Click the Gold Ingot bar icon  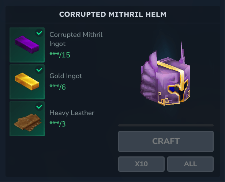[27, 81]
